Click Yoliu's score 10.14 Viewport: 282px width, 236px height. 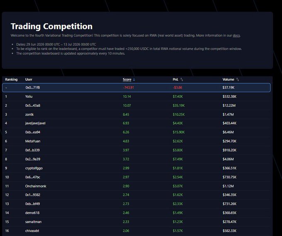(x=127, y=96)
